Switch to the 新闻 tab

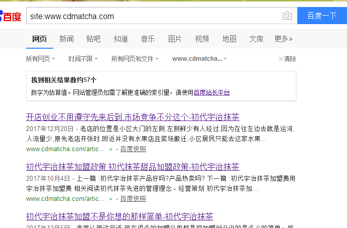67,39
